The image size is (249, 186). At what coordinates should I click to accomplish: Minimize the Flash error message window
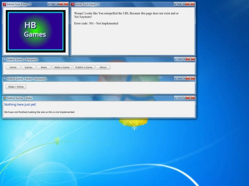click(x=177, y=4)
